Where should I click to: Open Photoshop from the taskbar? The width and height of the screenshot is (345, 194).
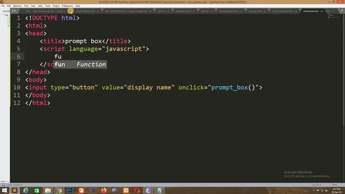pyautogui.click(x=70, y=190)
